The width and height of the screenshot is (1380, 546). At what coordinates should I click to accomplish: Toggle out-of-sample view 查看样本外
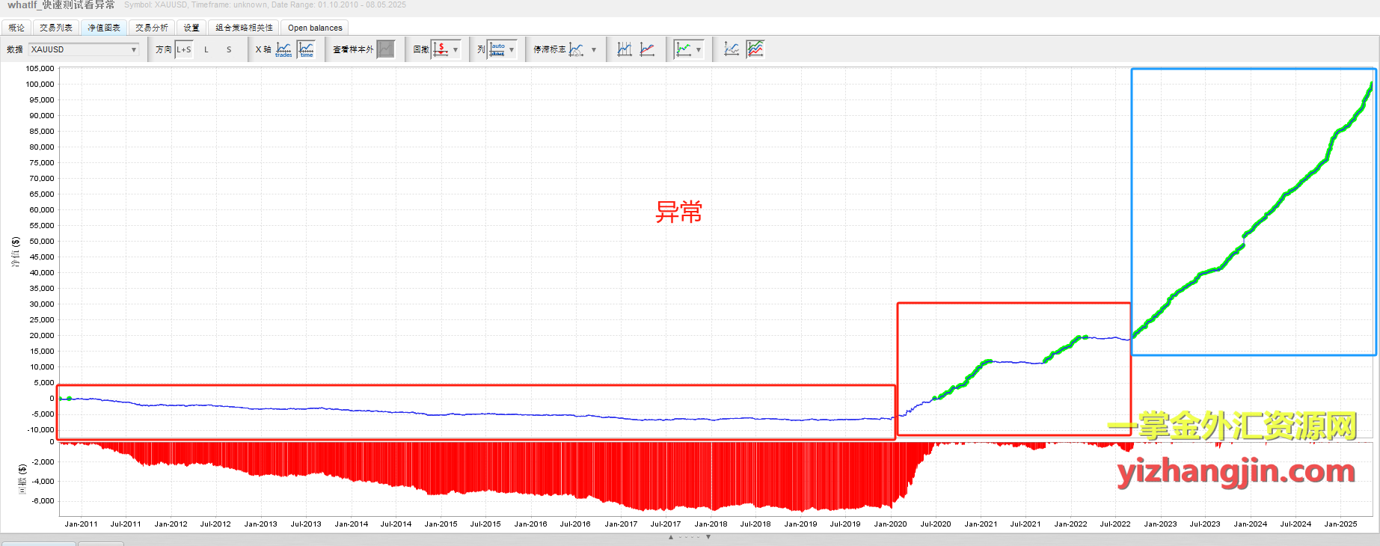[x=385, y=49]
